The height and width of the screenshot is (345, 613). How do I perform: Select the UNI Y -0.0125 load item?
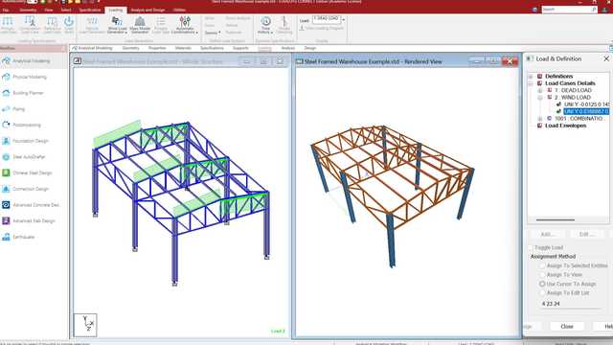586,104
